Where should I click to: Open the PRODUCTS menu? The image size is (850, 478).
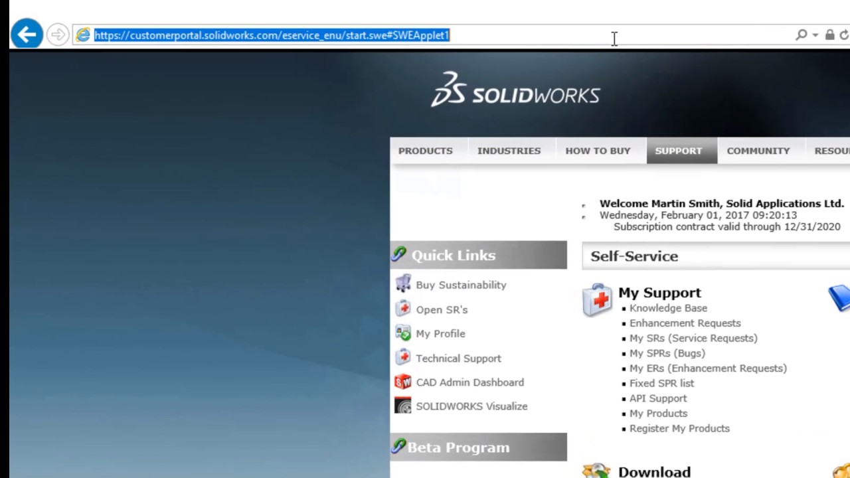pyautogui.click(x=425, y=151)
